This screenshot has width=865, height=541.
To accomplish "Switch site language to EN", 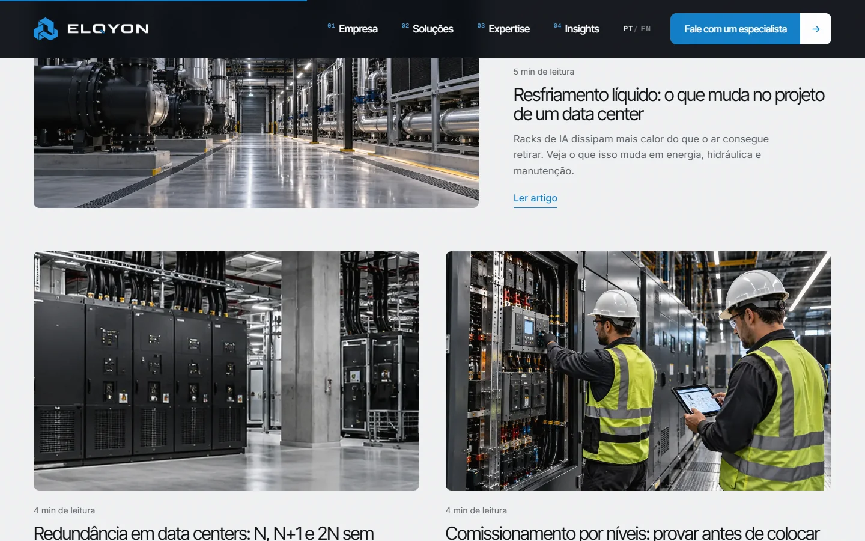I will click(x=646, y=29).
